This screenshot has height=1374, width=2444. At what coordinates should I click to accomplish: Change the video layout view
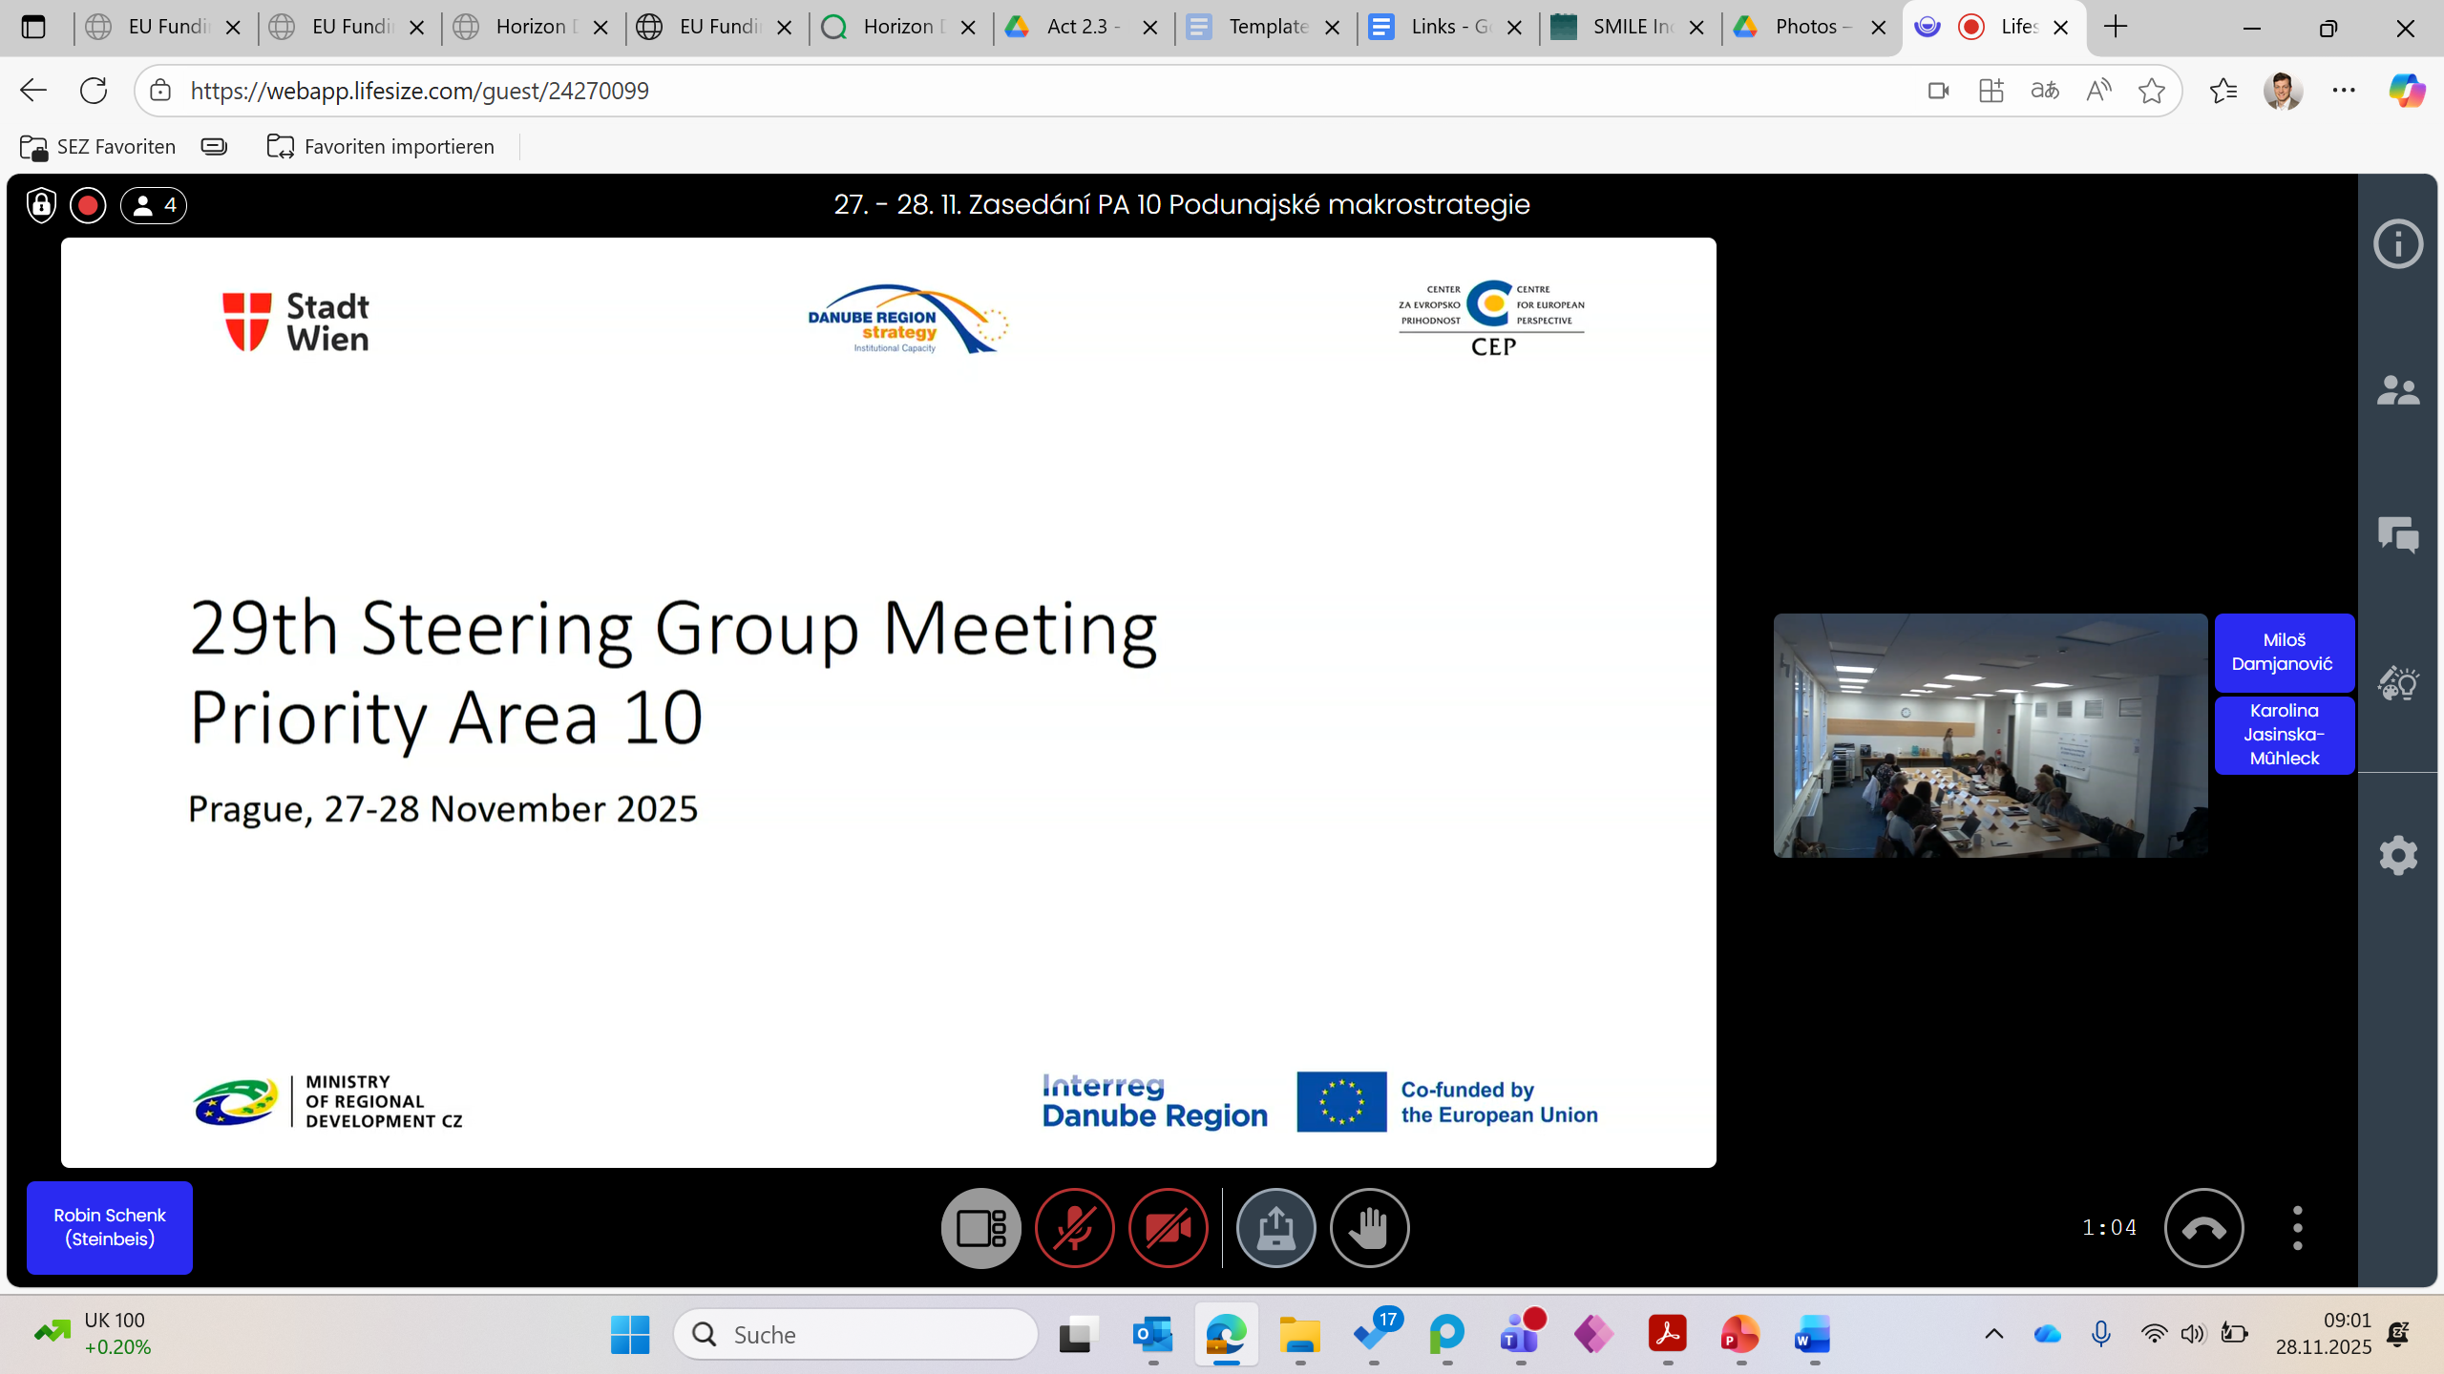980,1228
